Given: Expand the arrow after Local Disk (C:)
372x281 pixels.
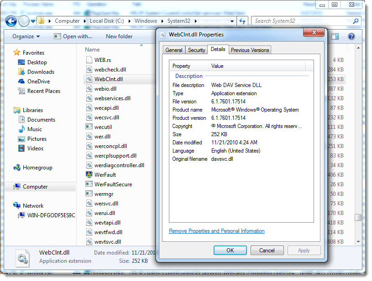Looking at the screenshot, I should (x=130, y=21).
